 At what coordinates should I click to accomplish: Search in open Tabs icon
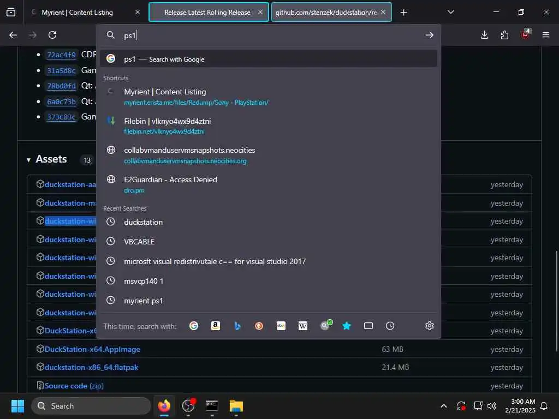(368, 326)
